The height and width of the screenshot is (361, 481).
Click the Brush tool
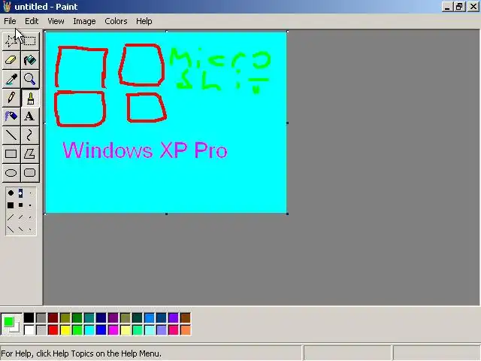(30, 98)
